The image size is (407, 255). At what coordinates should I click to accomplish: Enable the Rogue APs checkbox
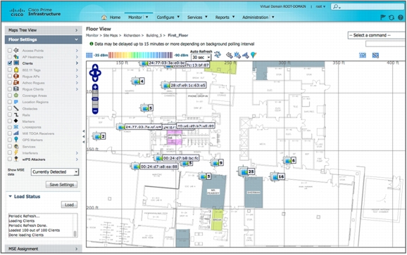coord(10,77)
